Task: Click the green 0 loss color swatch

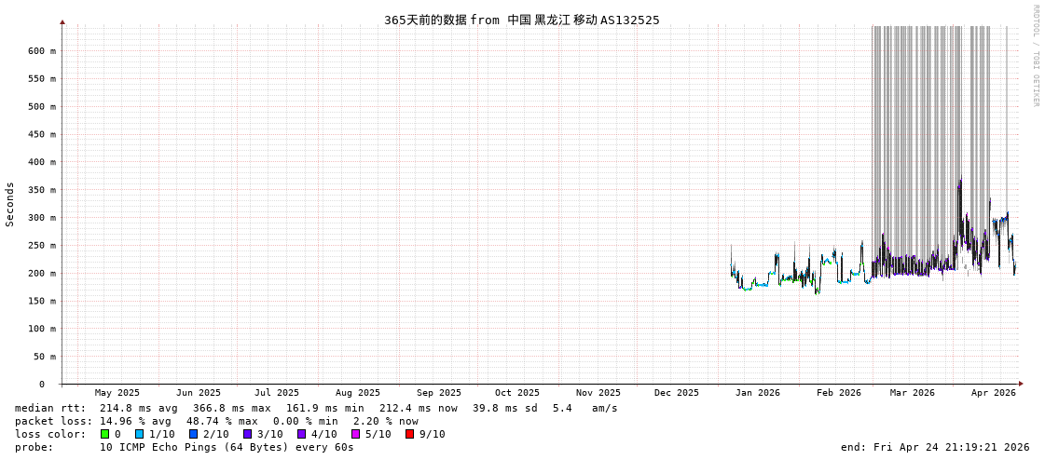Action: [105, 434]
